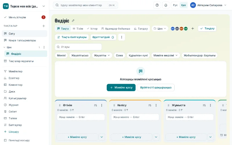This screenshot has width=232, height=145.
Task: Expand workspace switcher chevron near Терезе мен есік
Action: (x=44, y=6)
